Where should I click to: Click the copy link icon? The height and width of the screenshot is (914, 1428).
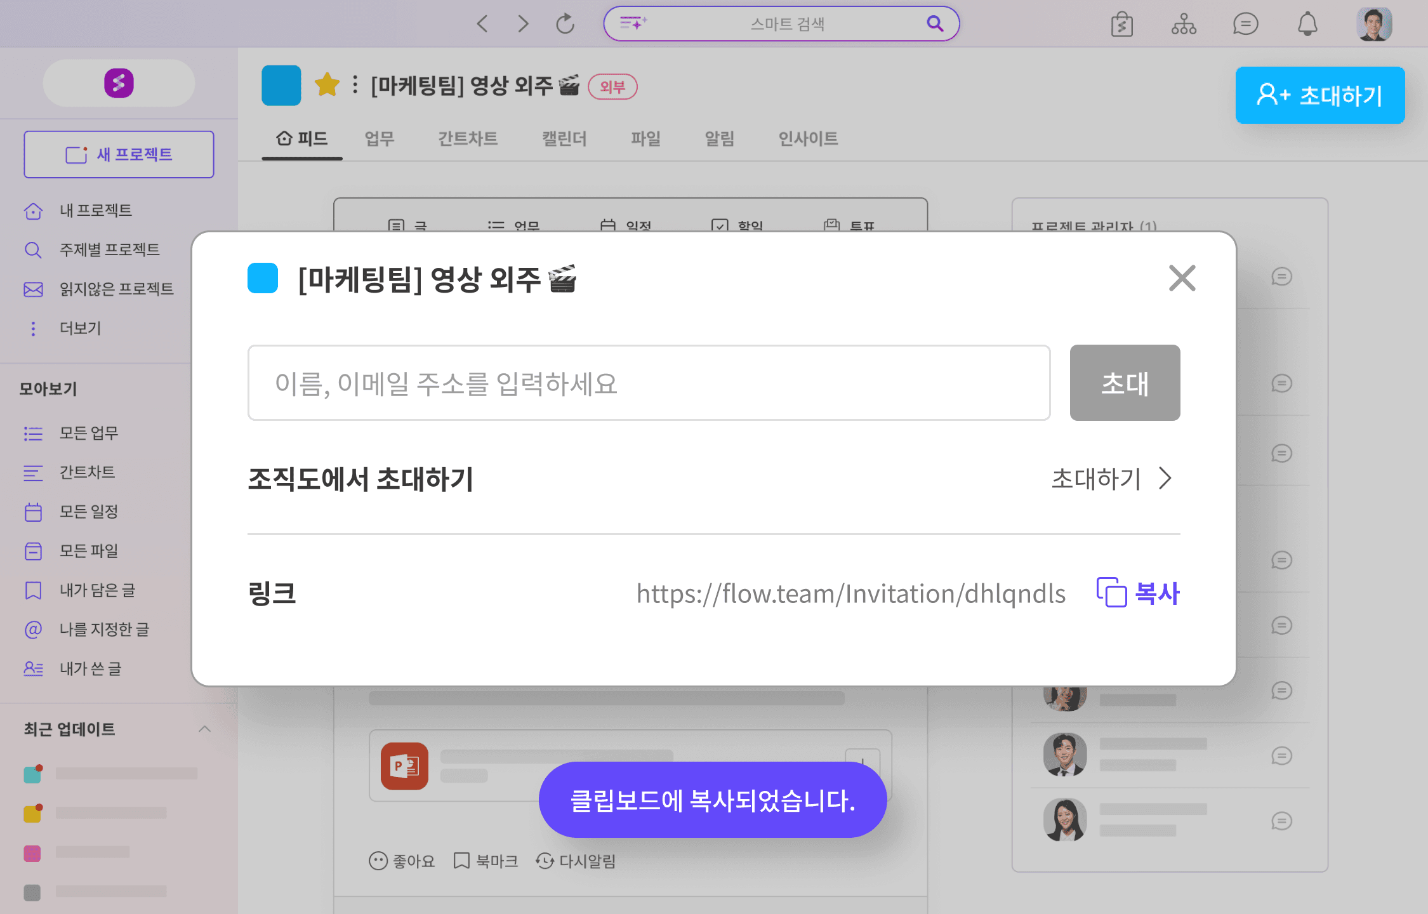1111,593
